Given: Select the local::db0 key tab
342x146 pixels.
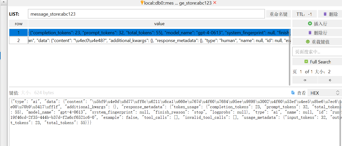Looking at the screenshot, I should tap(178, 3).
